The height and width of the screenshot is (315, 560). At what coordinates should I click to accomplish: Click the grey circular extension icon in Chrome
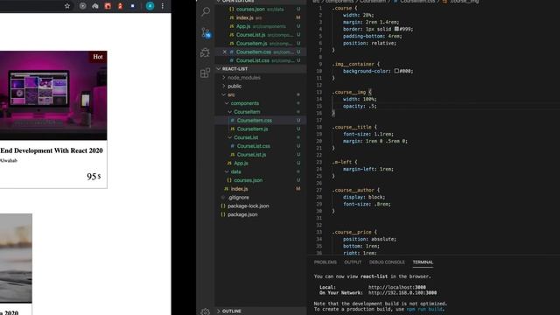point(82,6)
